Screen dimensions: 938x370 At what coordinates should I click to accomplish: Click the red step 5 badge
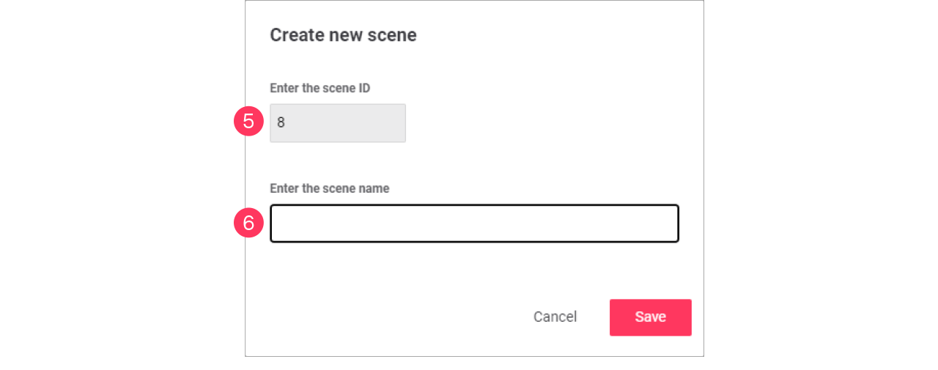[248, 122]
